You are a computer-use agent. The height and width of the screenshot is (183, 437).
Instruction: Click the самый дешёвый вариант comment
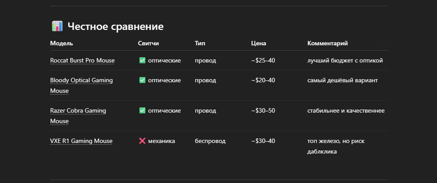click(x=342, y=81)
